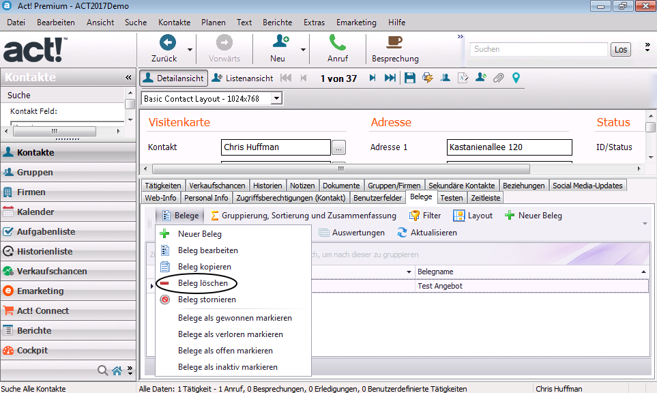Open Firmen in the navigation sidebar
657x393 pixels.
pos(68,192)
